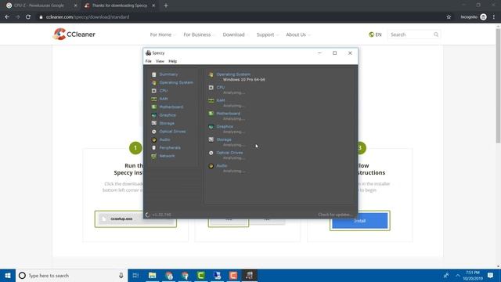Select Storage in the Speccy sidebar
This screenshot has height=282, width=501.
click(167, 123)
